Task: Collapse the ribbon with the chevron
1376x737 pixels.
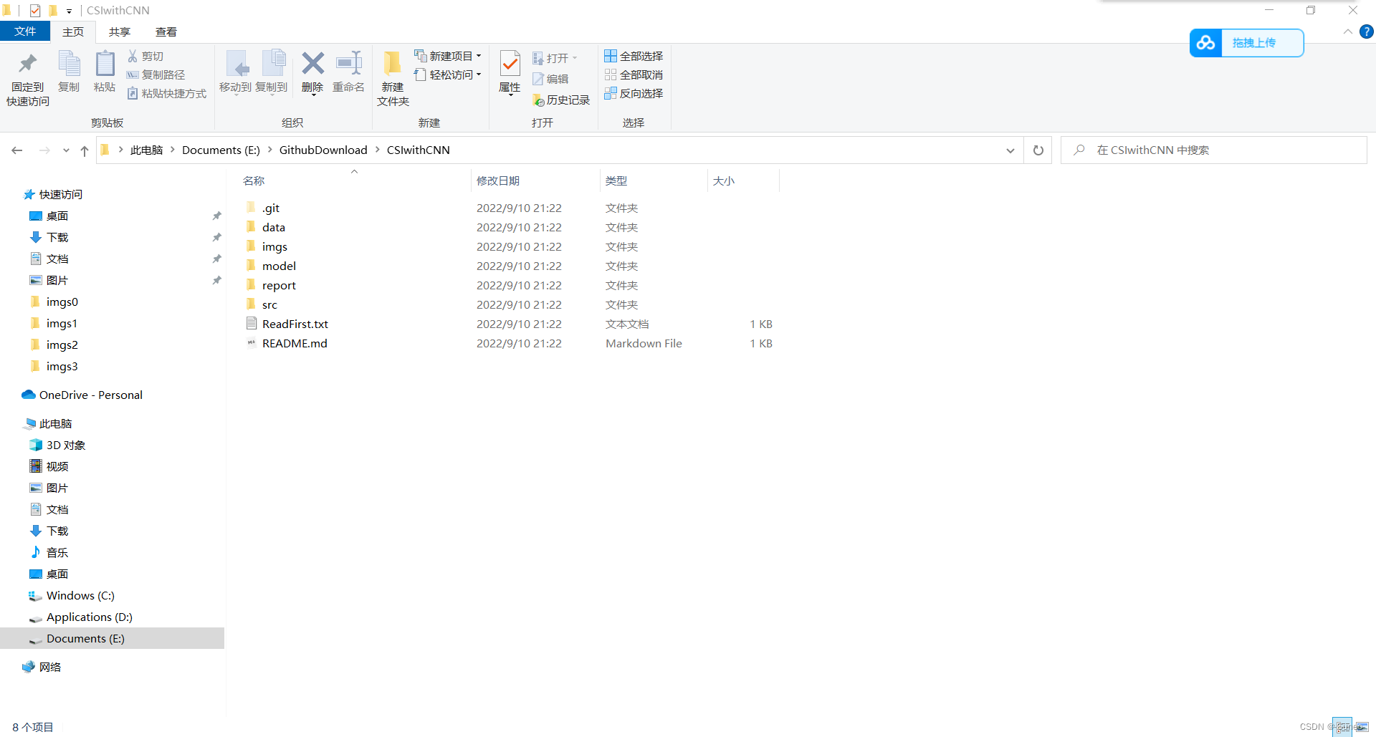Action: (x=1347, y=32)
